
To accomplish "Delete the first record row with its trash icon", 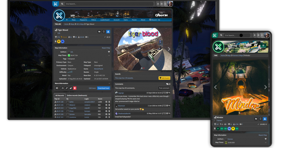I will (x=109, y=102).
